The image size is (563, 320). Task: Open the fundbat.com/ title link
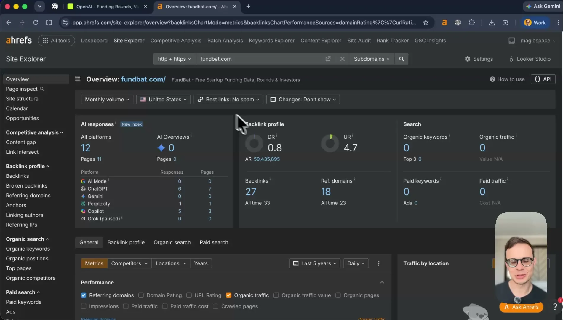click(143, 79)
